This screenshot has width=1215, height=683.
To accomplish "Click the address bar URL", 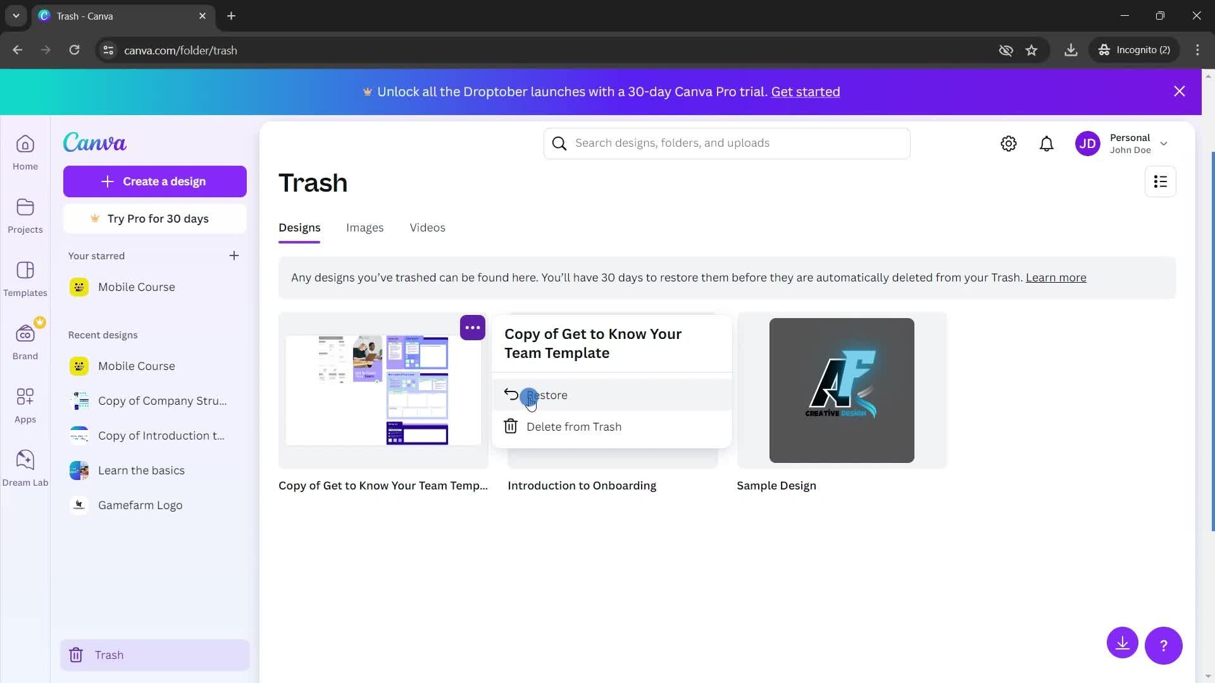I will [x=180, y=50].
